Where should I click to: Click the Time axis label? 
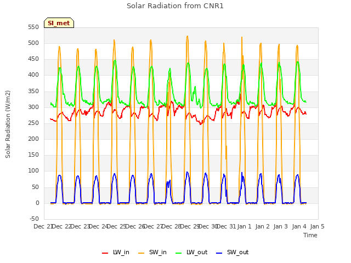tap(310, 235)
